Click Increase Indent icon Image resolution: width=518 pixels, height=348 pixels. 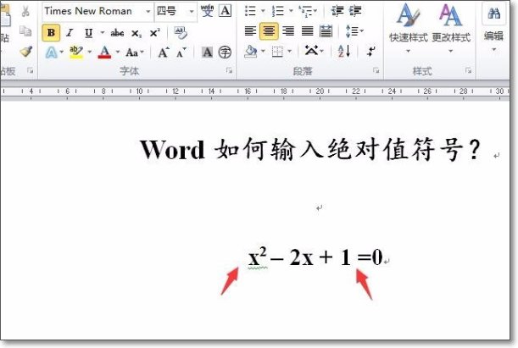(x=355, y=11)
